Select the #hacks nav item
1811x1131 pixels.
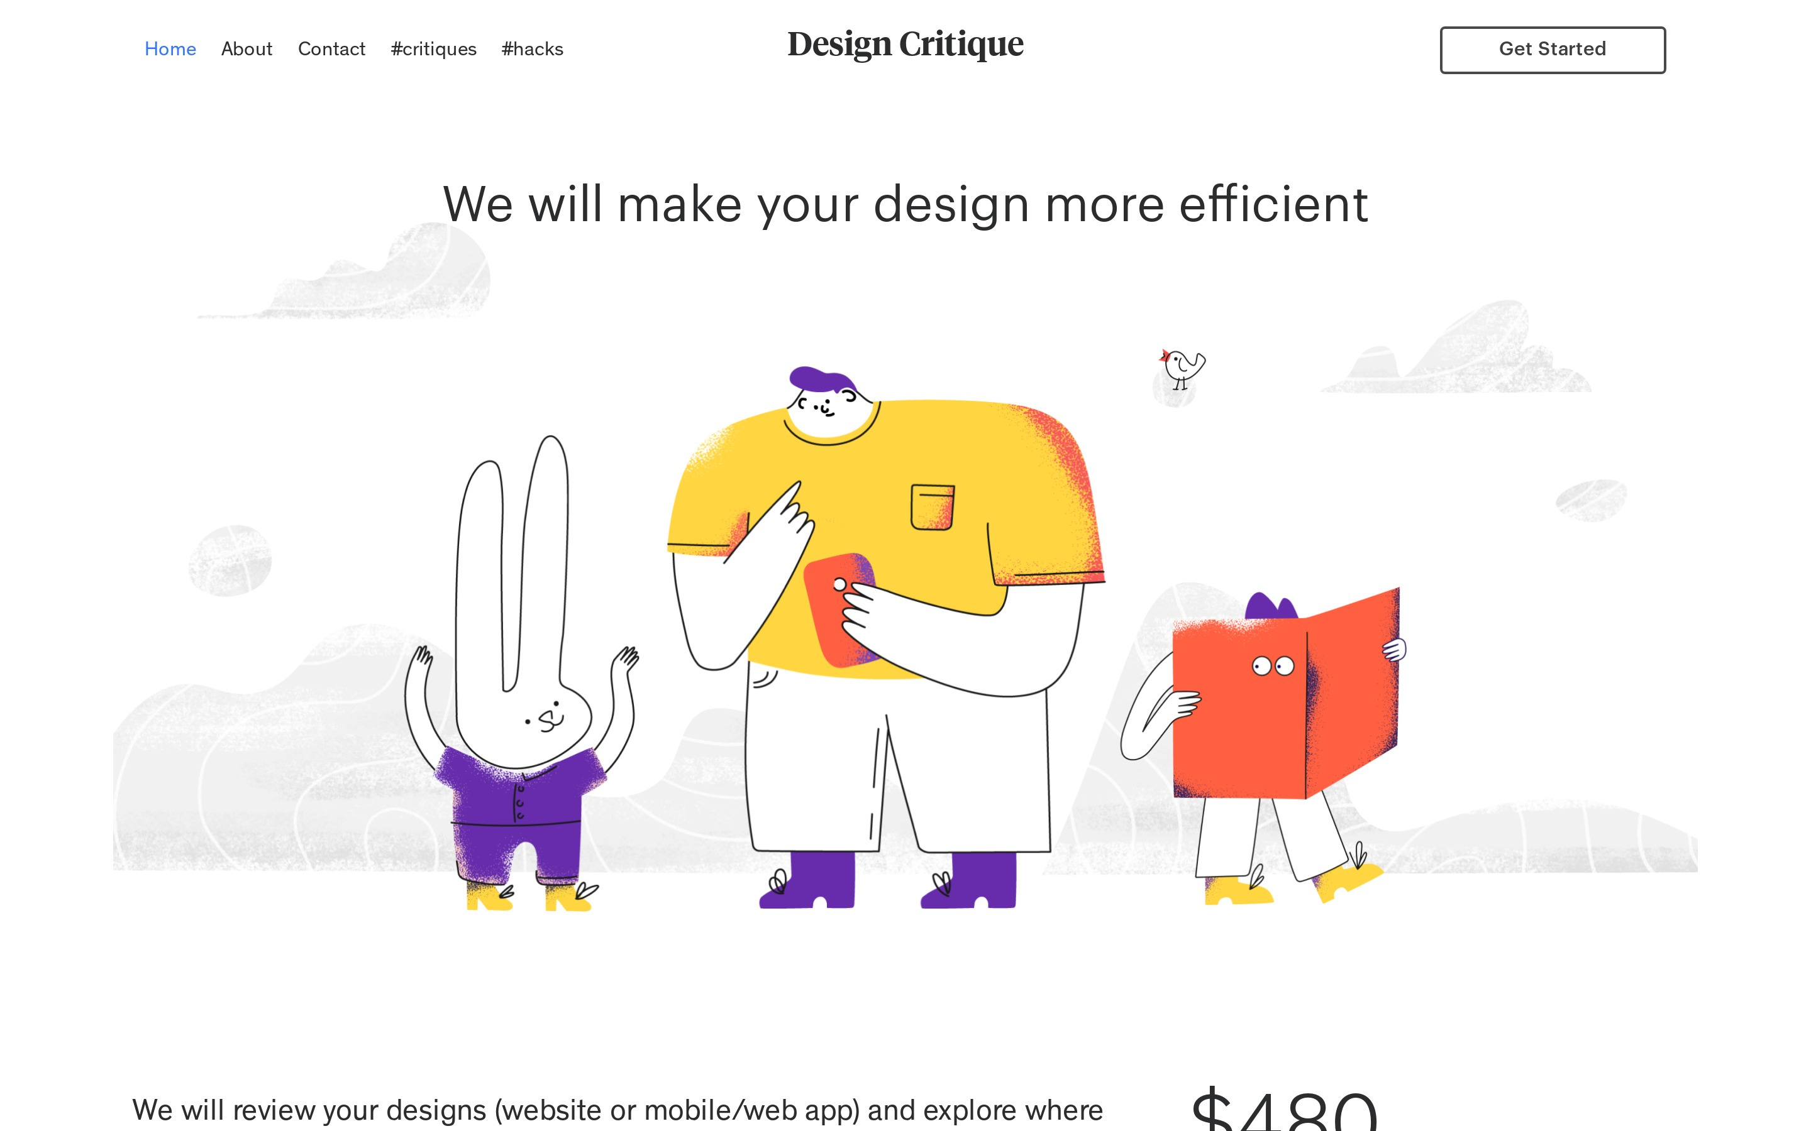click(532, 50)
